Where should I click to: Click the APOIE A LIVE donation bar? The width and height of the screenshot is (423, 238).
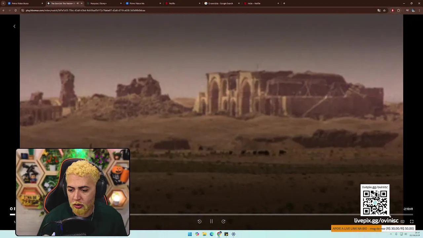coord(373,228)
